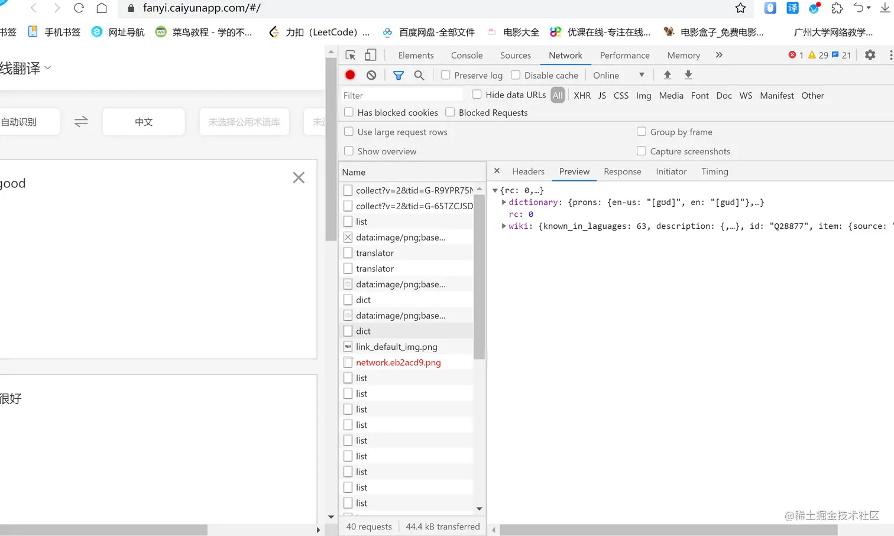This screenshot has width=894, height=536.
Task: Filter requests by WS type
Action: click(746, 95)
